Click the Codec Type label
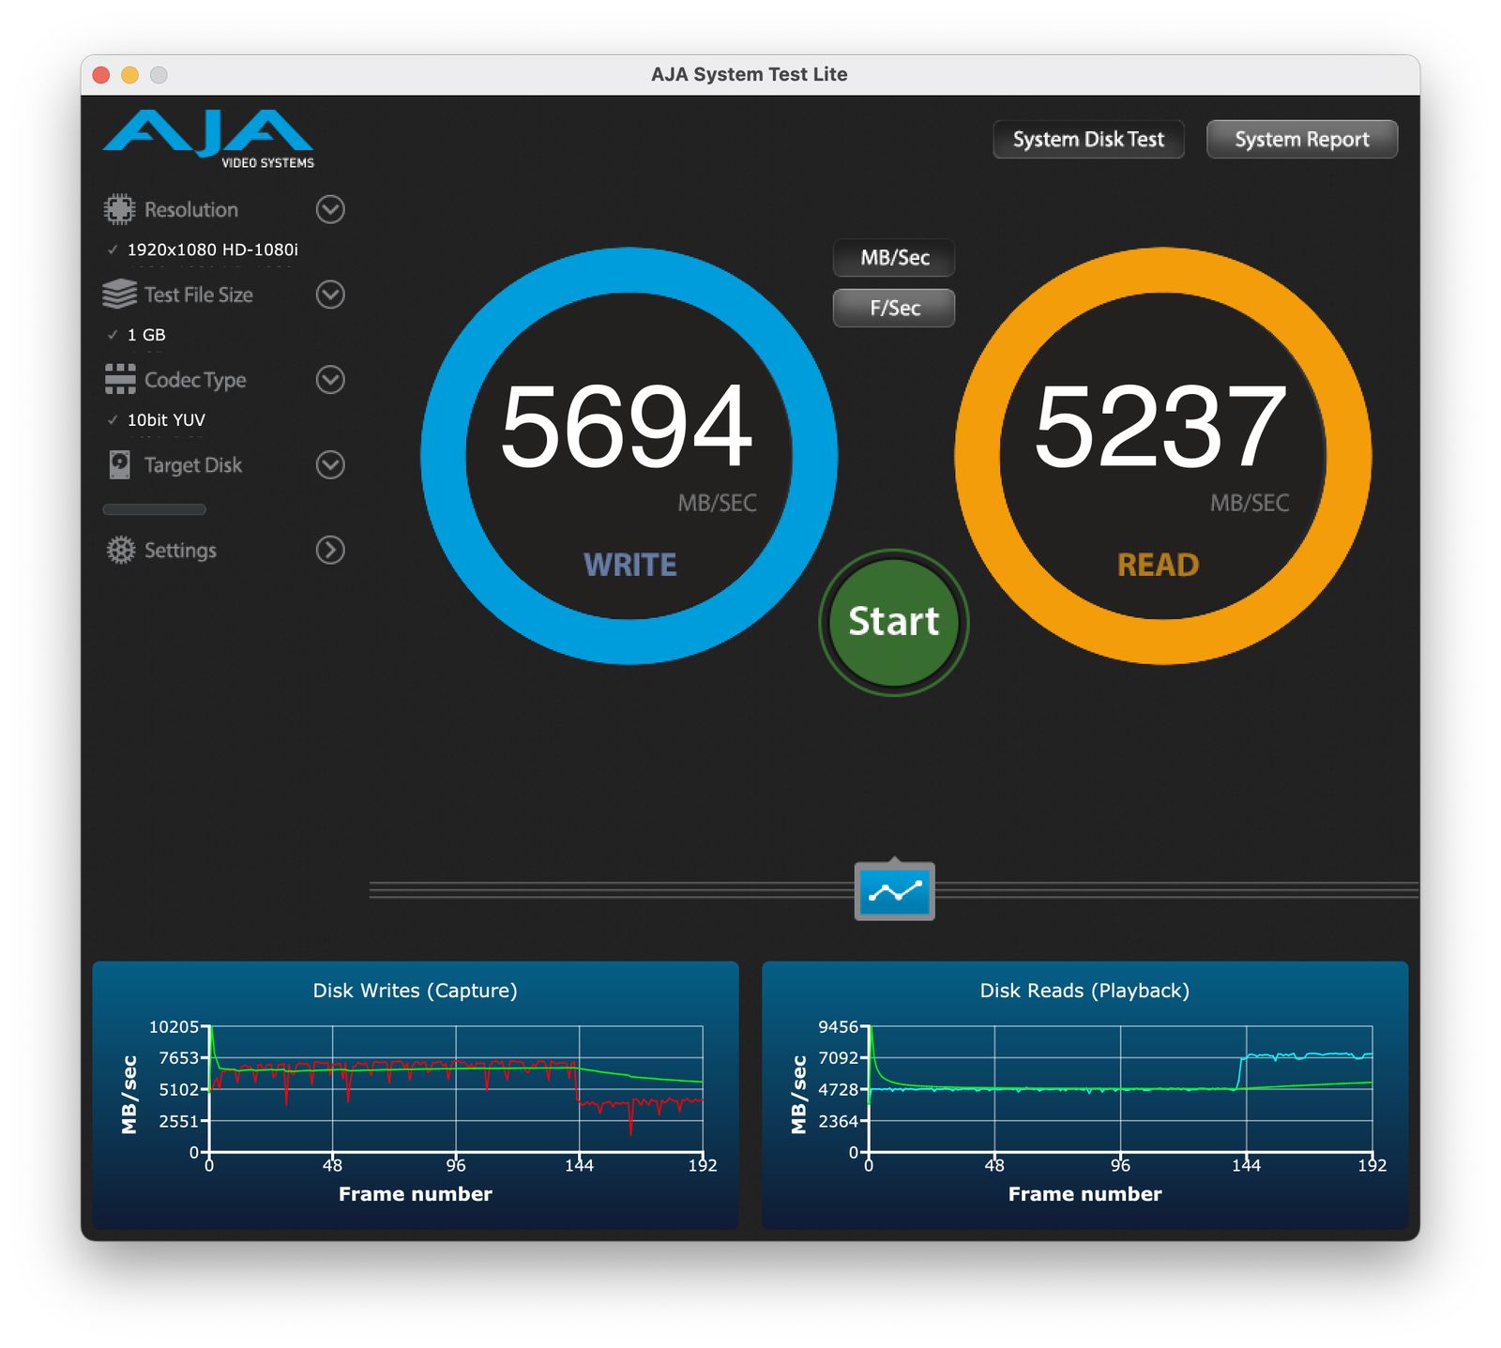 coord(195,381)
